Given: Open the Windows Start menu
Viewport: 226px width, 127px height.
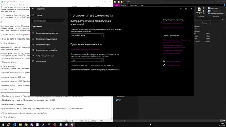Looking at the screenshot, I should click(x=3, y=125).
